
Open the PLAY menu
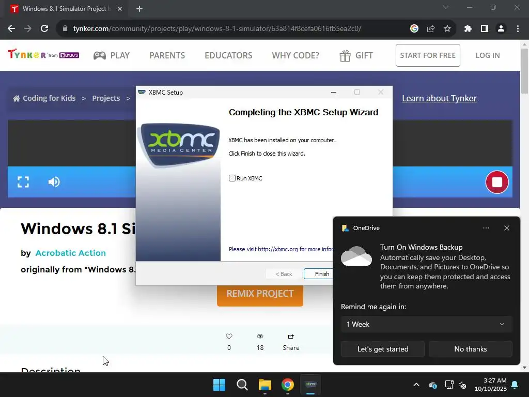(112, 55)
